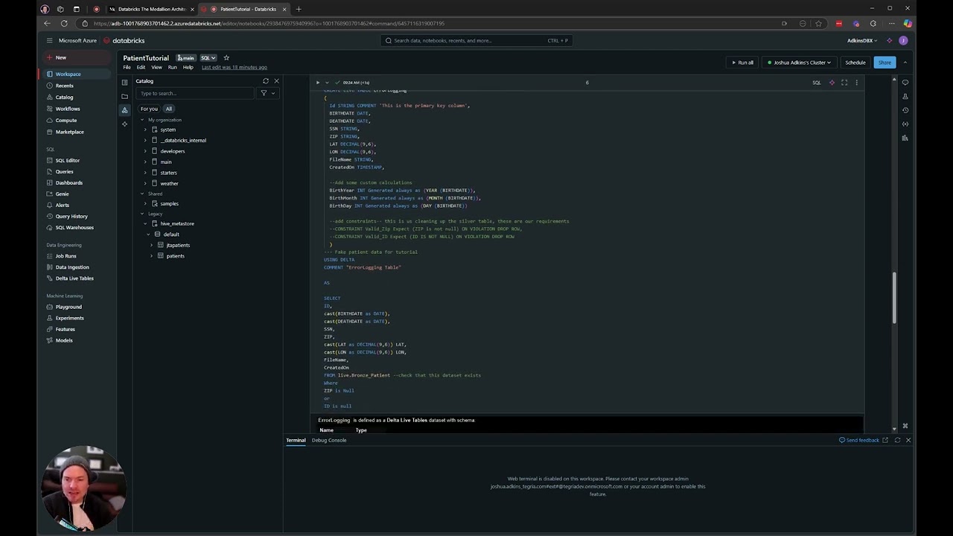Viewport: 953px width, 536px height.
Task: Run the current cell with play icon
Action: pyautogui.click(x=318, y=83)
